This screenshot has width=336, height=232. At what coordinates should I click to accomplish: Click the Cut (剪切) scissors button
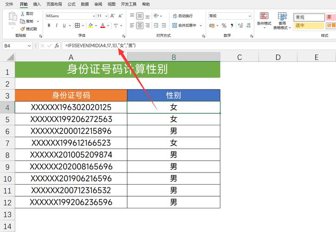[27, 14]
